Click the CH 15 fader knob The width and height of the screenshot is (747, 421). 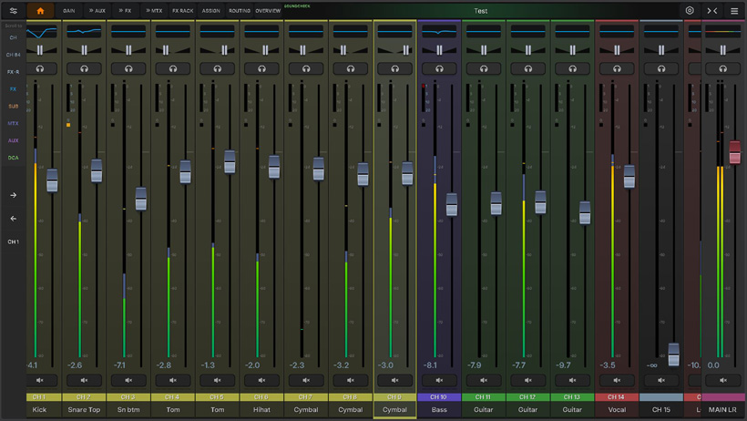pyautogui.click(x=673, y=354)
